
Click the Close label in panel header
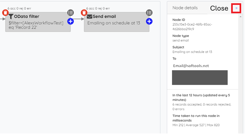tap(219, 8)
